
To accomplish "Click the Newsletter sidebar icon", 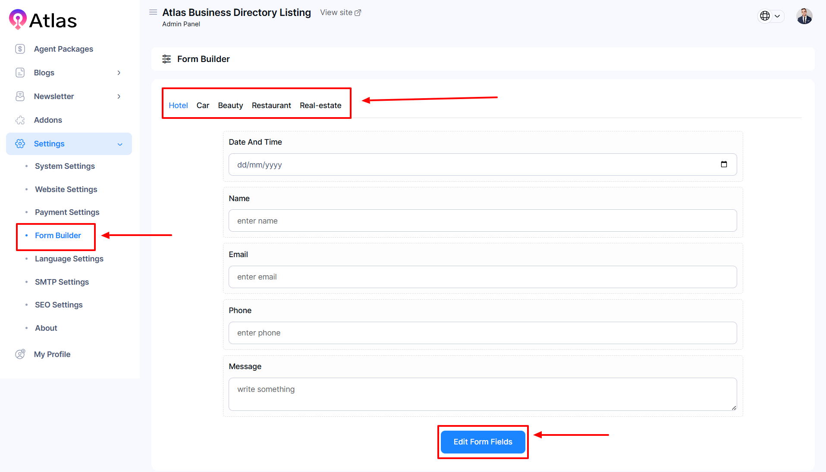I will click(x=20, y=96).
